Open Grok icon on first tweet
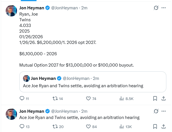Viewport: 172px width, 132px height. click(x=156, y=8)
